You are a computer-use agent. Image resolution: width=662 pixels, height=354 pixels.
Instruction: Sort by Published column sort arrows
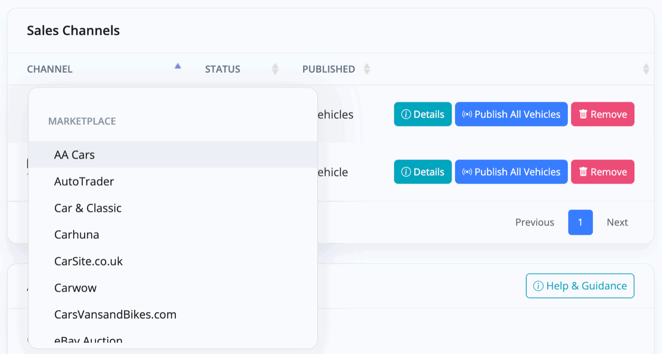[x=366, y=69]
